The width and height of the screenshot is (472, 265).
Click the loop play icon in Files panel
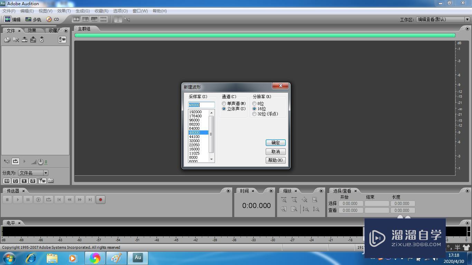point(16,161)
